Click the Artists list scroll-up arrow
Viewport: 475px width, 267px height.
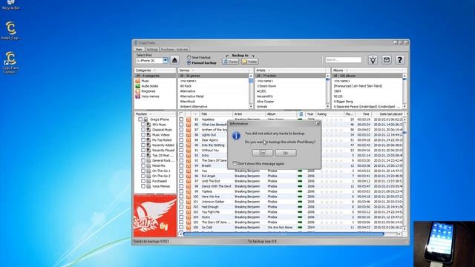[327, 76]
